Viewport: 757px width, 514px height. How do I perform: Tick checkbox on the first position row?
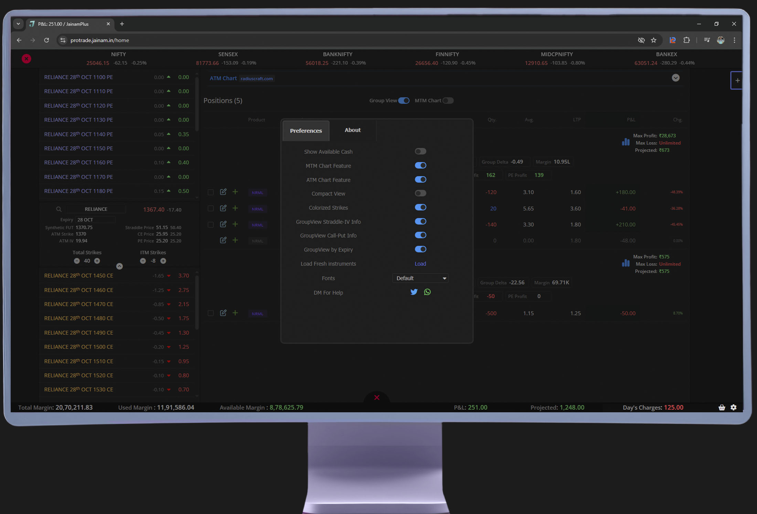pyautogui.click(x=211, y=192)
